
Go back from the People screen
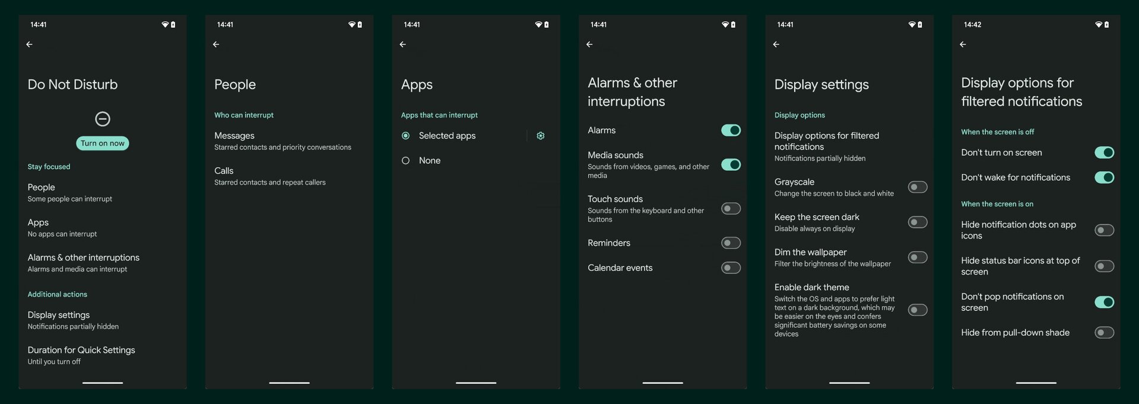(x=216, y=44)
